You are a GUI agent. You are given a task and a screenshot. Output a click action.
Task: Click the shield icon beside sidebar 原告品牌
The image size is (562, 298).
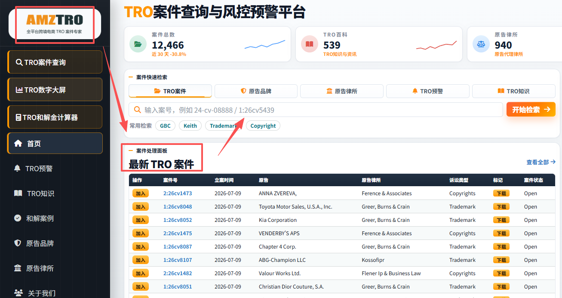click(x=18, y=243)
